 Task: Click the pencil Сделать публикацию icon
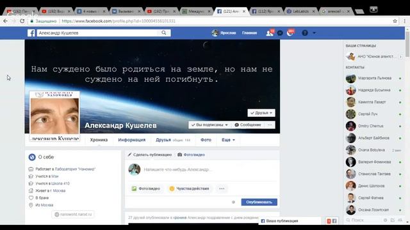(129, 155)
